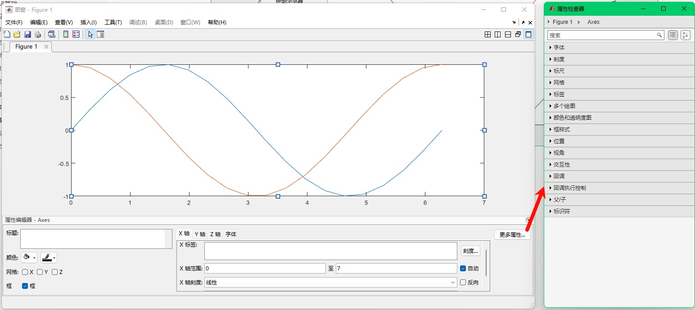
Task: Click the Open File folder icon
Action: tap(17, 34)
